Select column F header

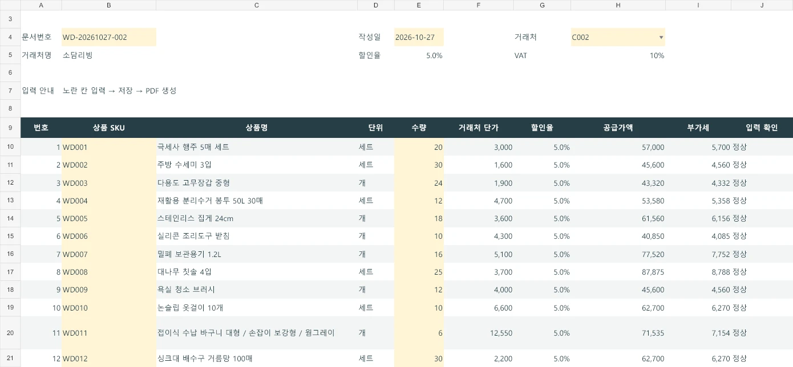(478, 5)
